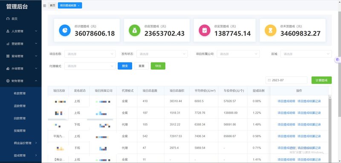The height and width of the screenshot is (163, 341).
Task: Open the 项目所属公司 dropdown
Action: [x=238, y=54]
